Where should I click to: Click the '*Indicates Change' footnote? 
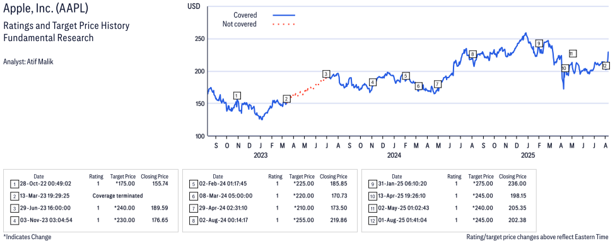27,237
